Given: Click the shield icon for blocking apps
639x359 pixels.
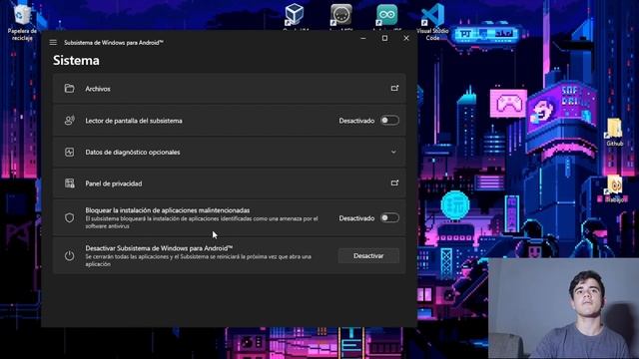Looking at the screenshot, I should pyautogui.click(x=69, y=217).
